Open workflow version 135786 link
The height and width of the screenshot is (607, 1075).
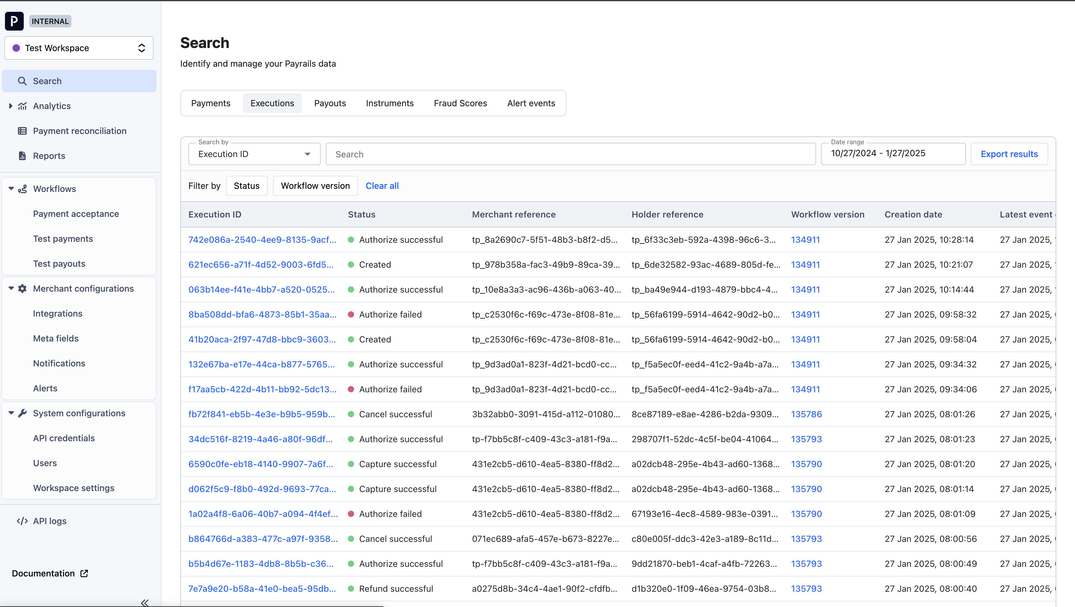(x=806, y=414)
